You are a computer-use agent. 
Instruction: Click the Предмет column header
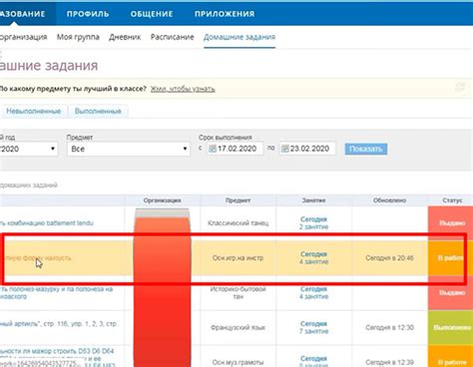pos(238,200)
